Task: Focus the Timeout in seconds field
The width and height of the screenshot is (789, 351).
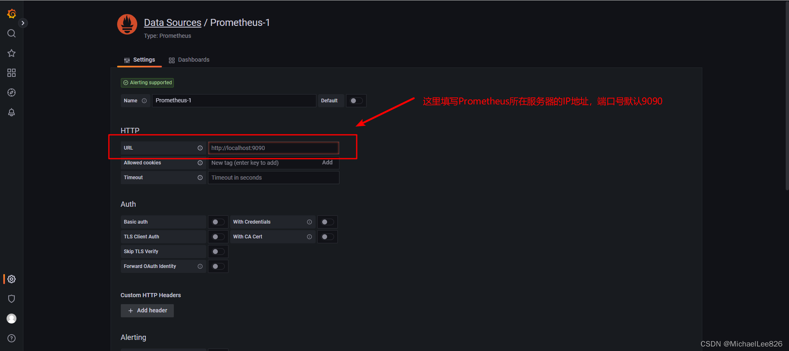Action: (273, 178)
